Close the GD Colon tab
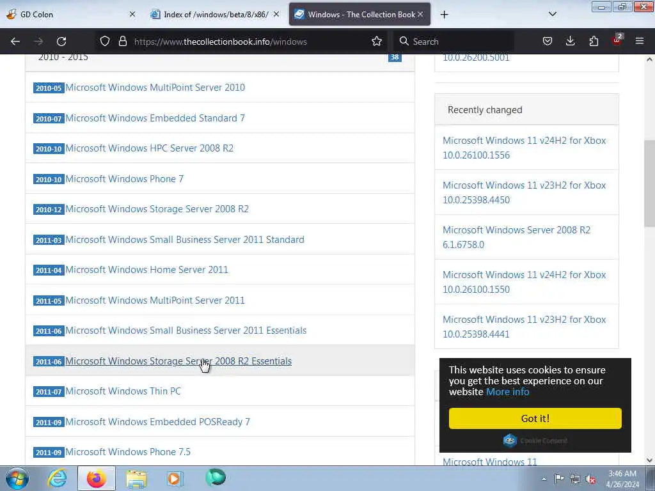The height and width of the screenshot is (491, 655). point(132,14)
